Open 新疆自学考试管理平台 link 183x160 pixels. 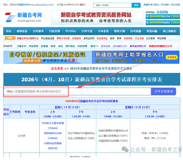[x=28, y=38]
